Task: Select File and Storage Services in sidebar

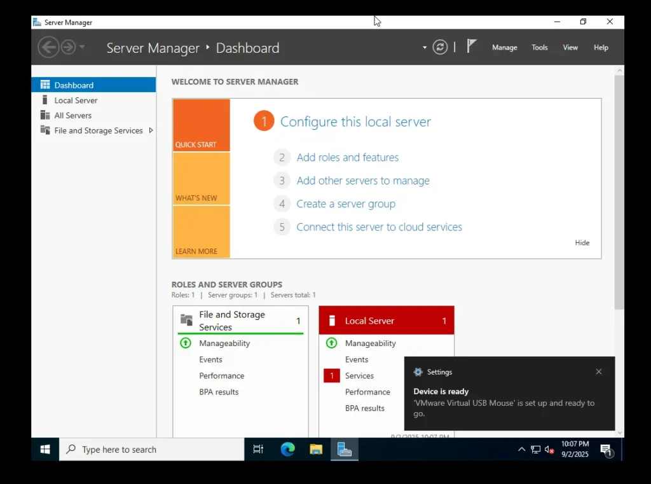Action: [x=93, y=130]
